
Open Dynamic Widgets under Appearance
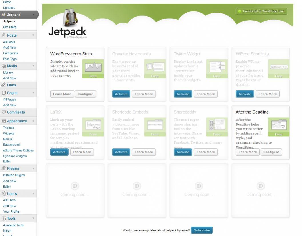point(15,156)
